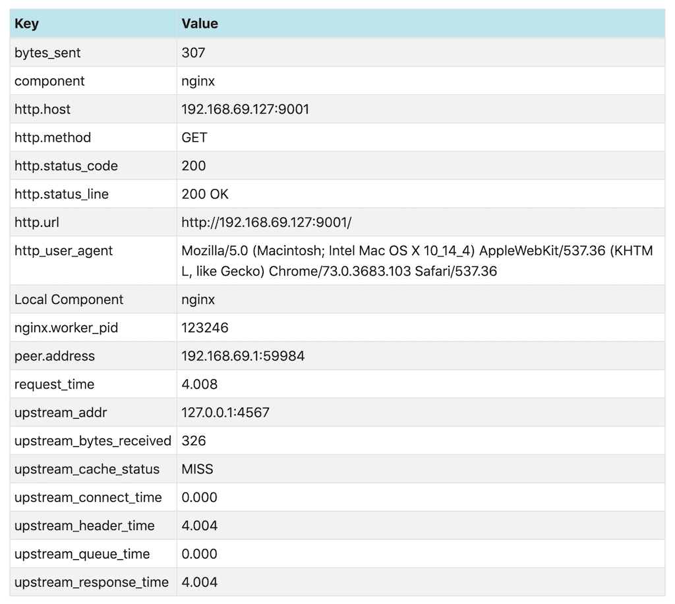This screenshot has height=604, width=675.
Task: Click the upstream_bytes_received value 326
Action: coord(194,441)
